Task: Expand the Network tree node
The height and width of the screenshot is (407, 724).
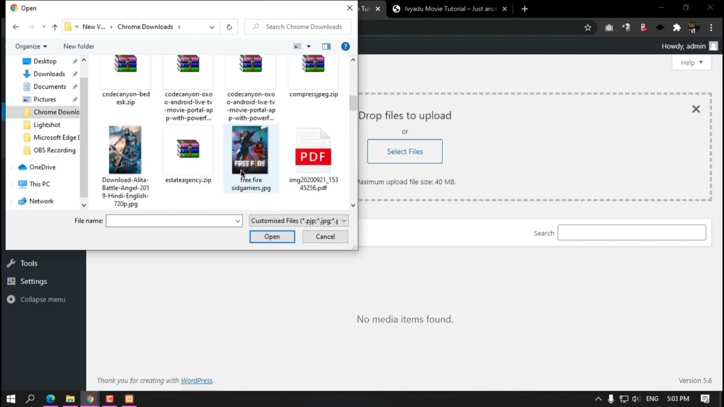Action: [11, 201]
